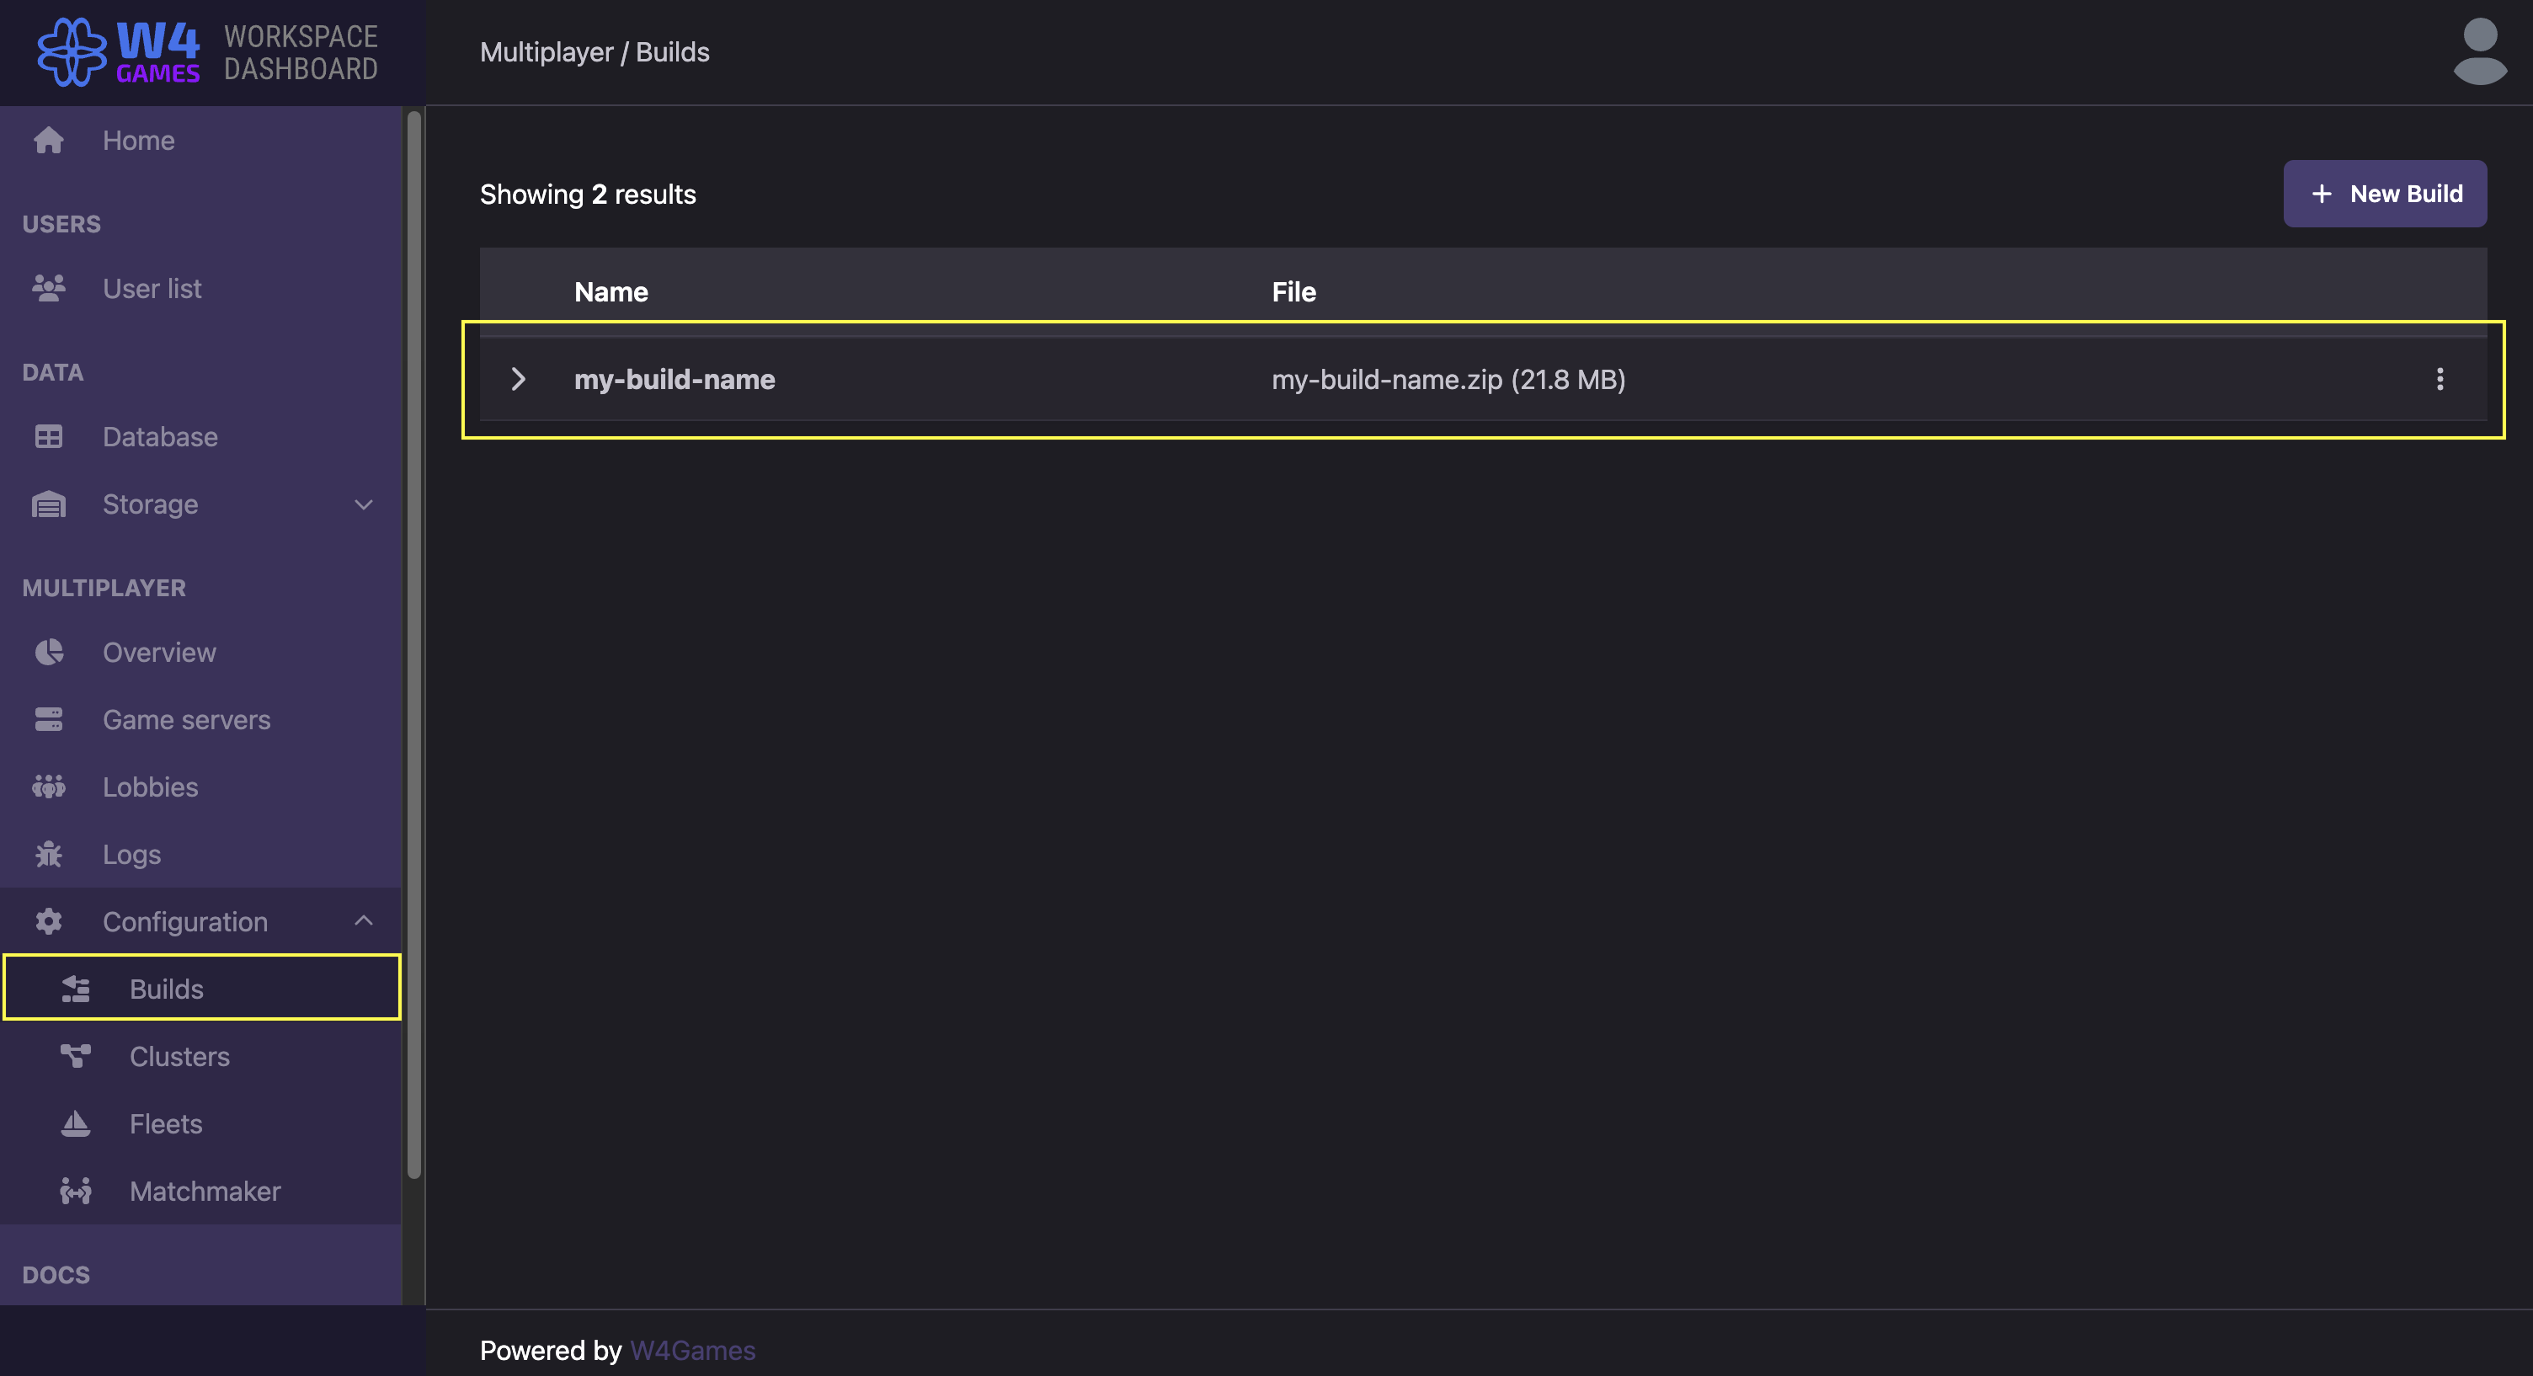Open three-dot menu for my-build-name
Image resolution: width=2533 pixels, height=1376 pixels.
(x=2440, y=380)
